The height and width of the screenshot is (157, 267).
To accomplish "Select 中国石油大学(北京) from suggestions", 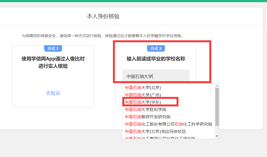I will point(143,87).
